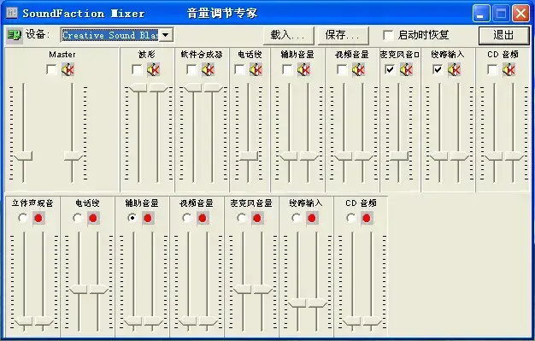Click the recording CD 音频 right slider handle
The width and height of the screenshot is (535, 341).
(x=372, y=320)
